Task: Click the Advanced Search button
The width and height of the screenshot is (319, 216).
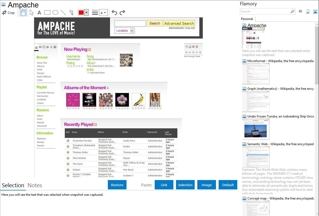Action: tap(179, 23)
